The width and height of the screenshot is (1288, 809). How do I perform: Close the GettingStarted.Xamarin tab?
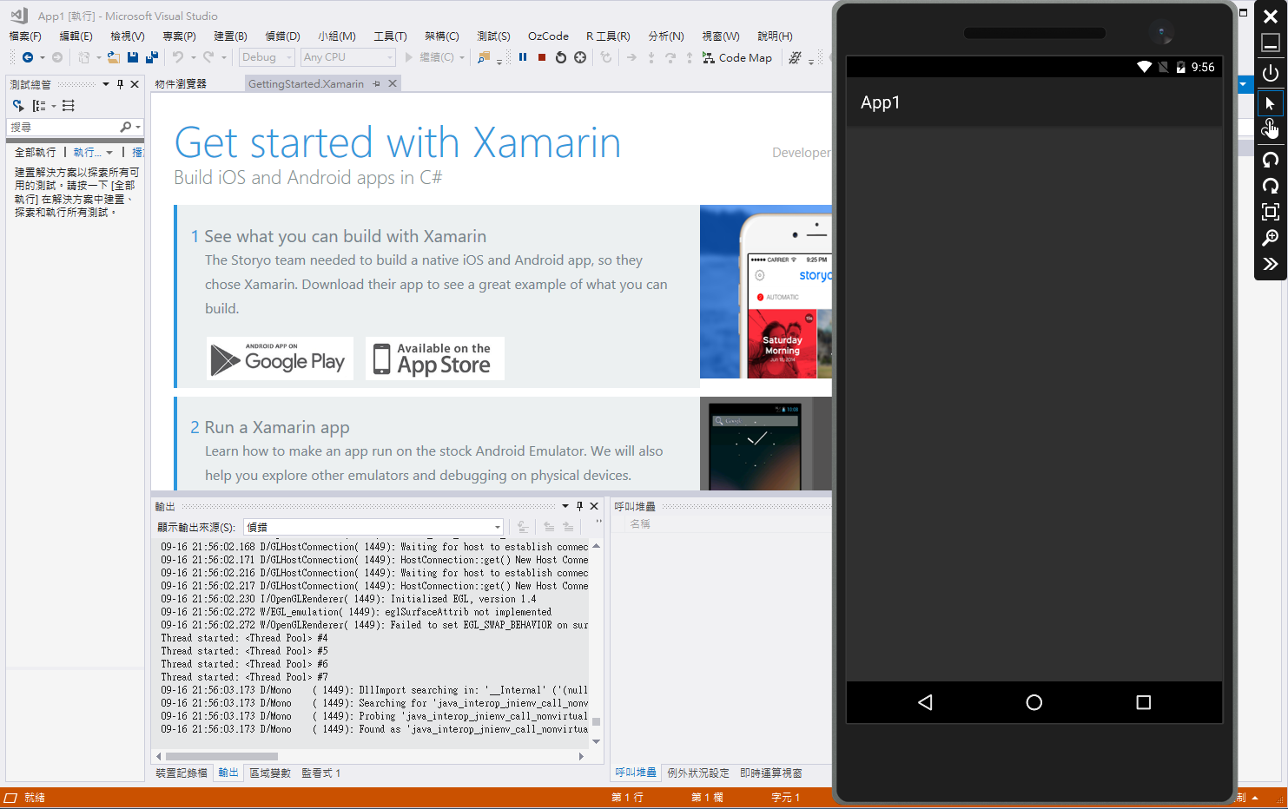[x=393, y=83]
